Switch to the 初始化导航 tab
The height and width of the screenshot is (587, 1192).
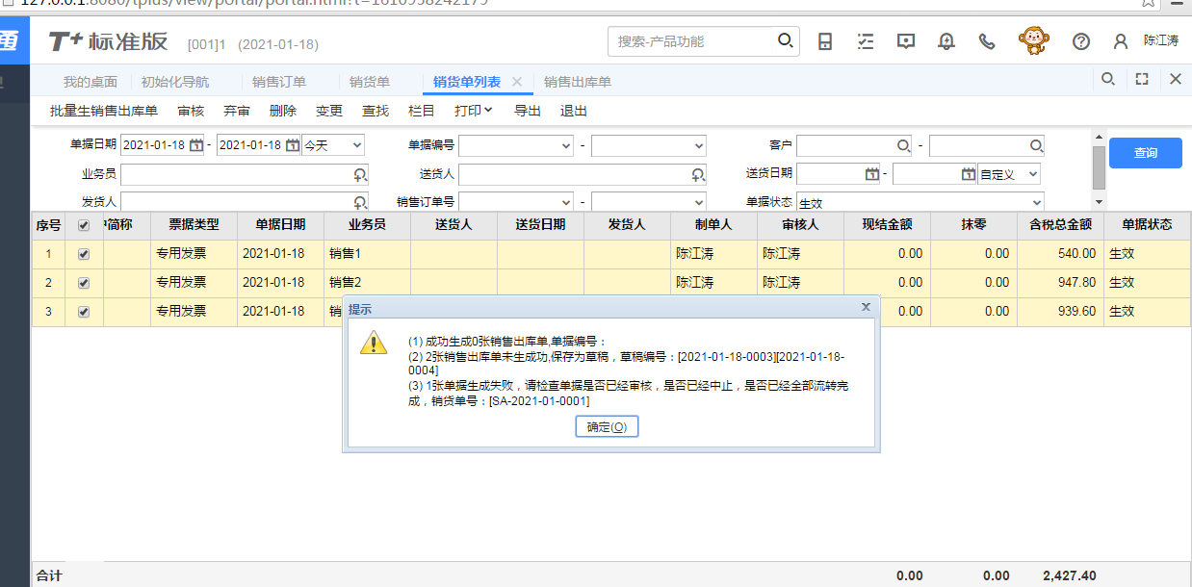[175, 82]
